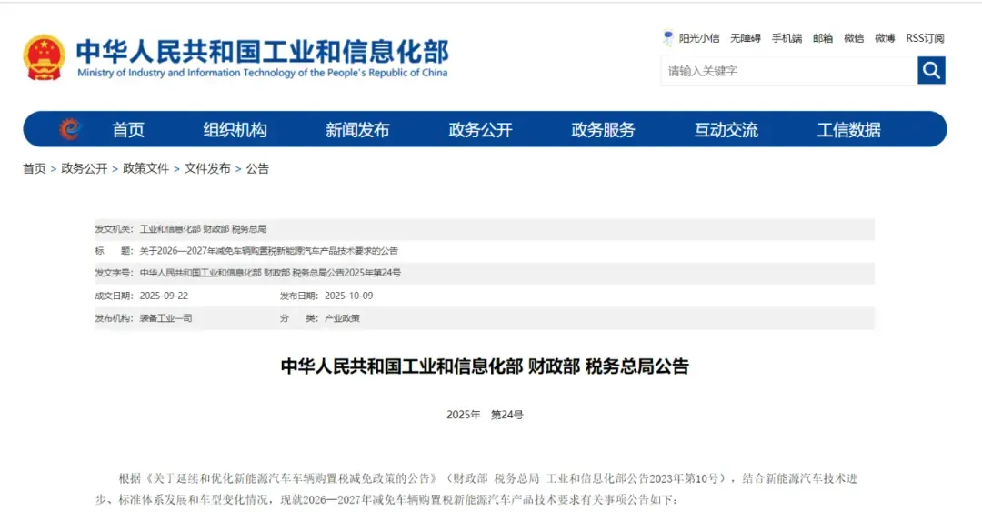Click the magnifier search button

click(x=931, y=70)
